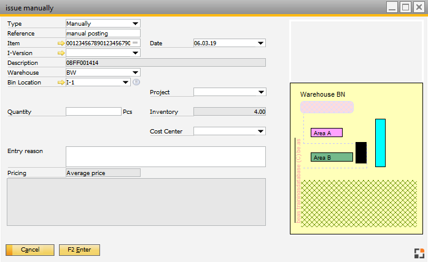This screenshot has width=428, height=262.
Task: Click the yellow link arrow beside Item
Action: click(x=61, y=43)
